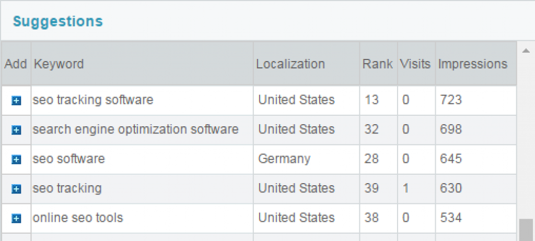Viewport: 535px width, 241px height.
Task: Click the vertical scrollbar thumb
Action: 526,230
